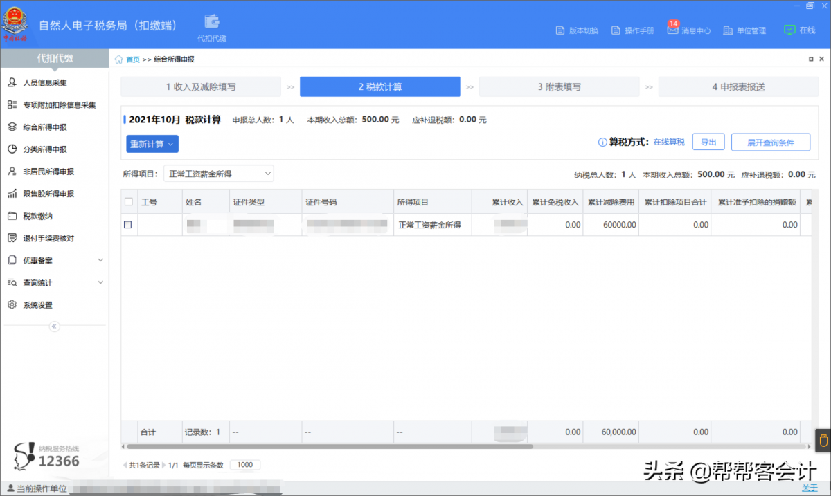Click the 导出 button
This screenshot has width=831, height=496.
point(708,142)
